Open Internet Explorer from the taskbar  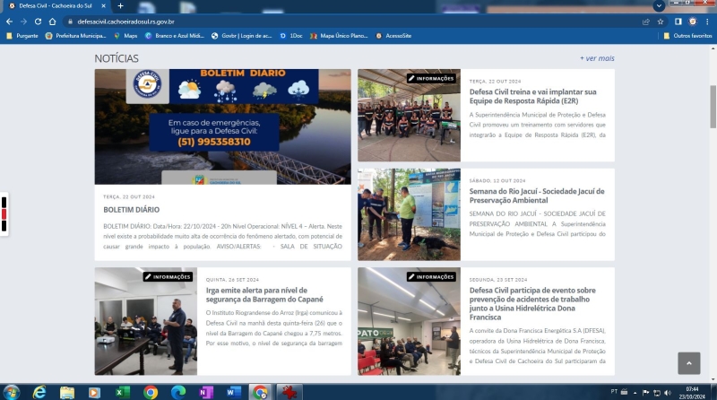pos(39,392)
